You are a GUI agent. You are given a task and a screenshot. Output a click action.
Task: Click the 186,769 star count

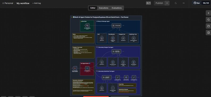(x=206, y=3)
